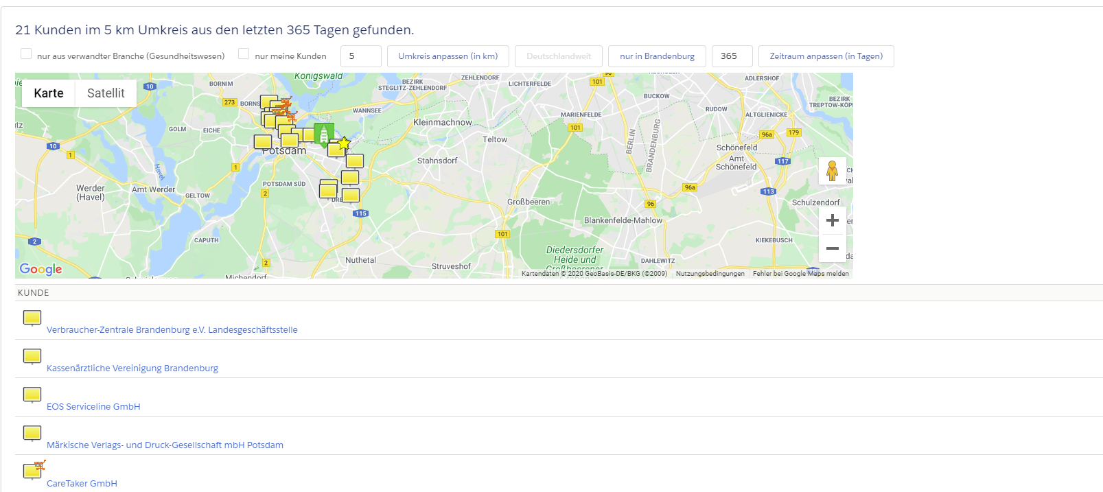The width and height of the screenshot is (1103, 492).
Task: Enable 'nur aus verwandter Branche (Gesundheitswesen)' checkbox
Action: 26,54
